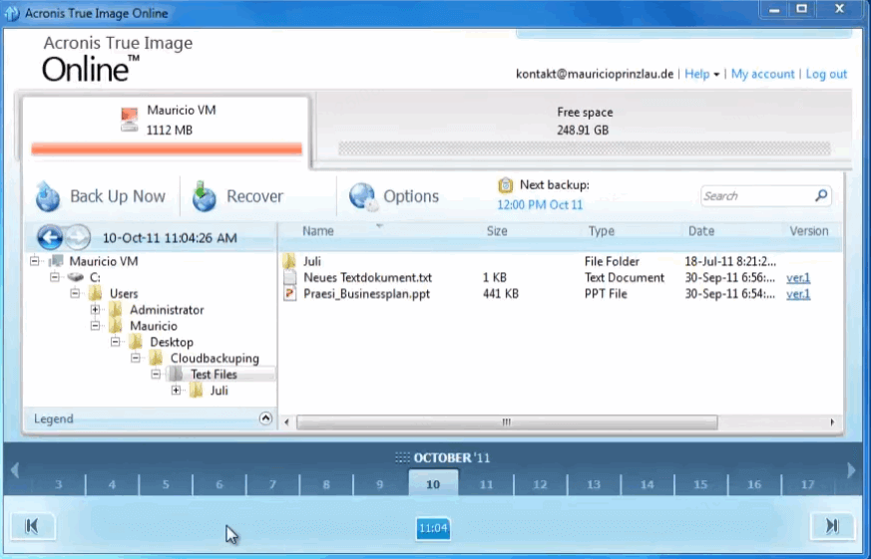Screen dimensions: 871x559
Task: Go back with the blue arrow button
Action: (50, 237)
